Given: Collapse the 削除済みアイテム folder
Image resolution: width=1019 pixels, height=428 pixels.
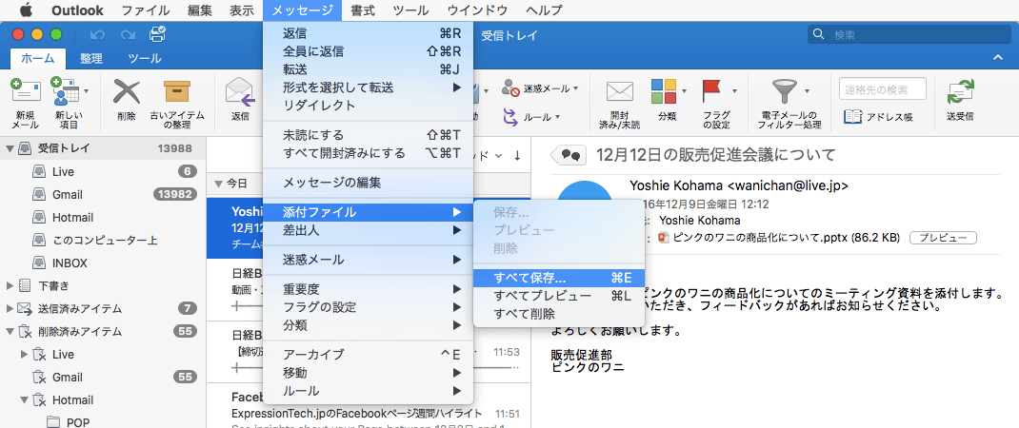Looking at the screenshot, I should 10,331.
